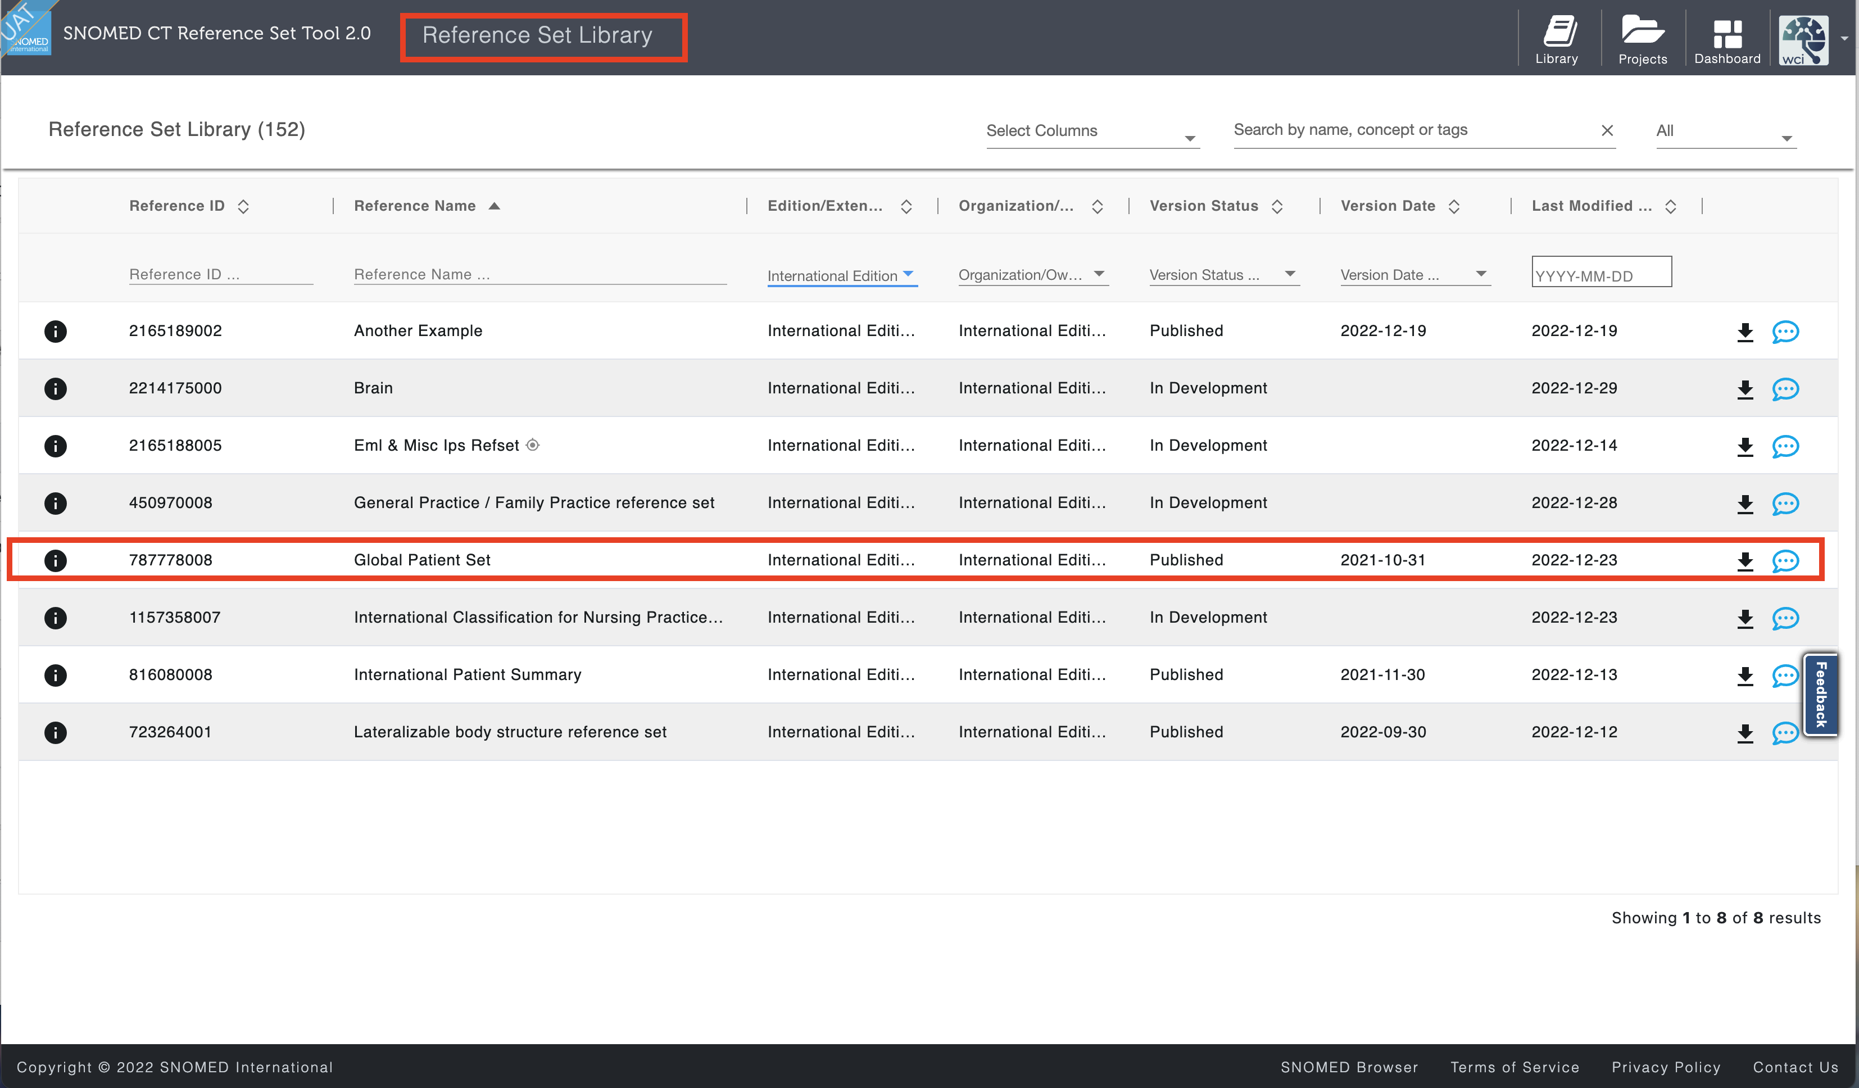Image resolution: width=1859 pixels, height=1088 pixels.
Task: Open comments for International Classification for Nursing
Action: (x=1785, y=618)
